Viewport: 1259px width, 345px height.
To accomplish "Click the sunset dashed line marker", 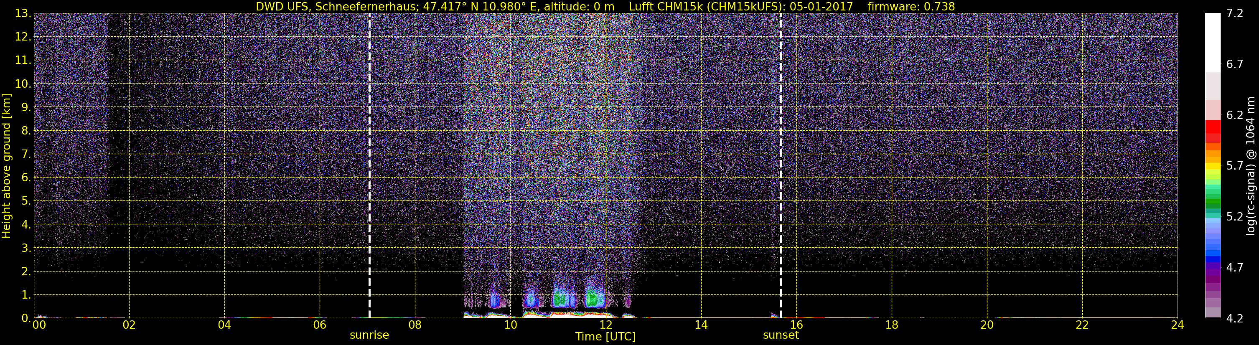I will pos(781,166).
